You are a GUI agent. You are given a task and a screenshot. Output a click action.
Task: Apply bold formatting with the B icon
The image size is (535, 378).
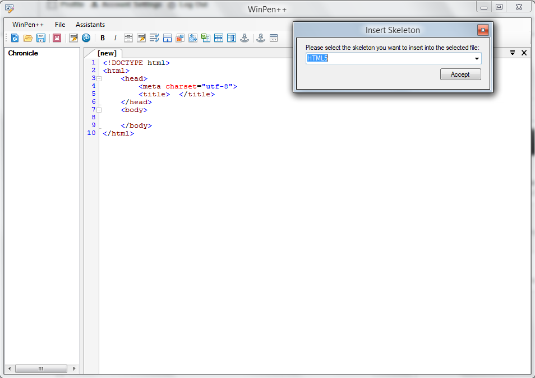pos(103,38)
